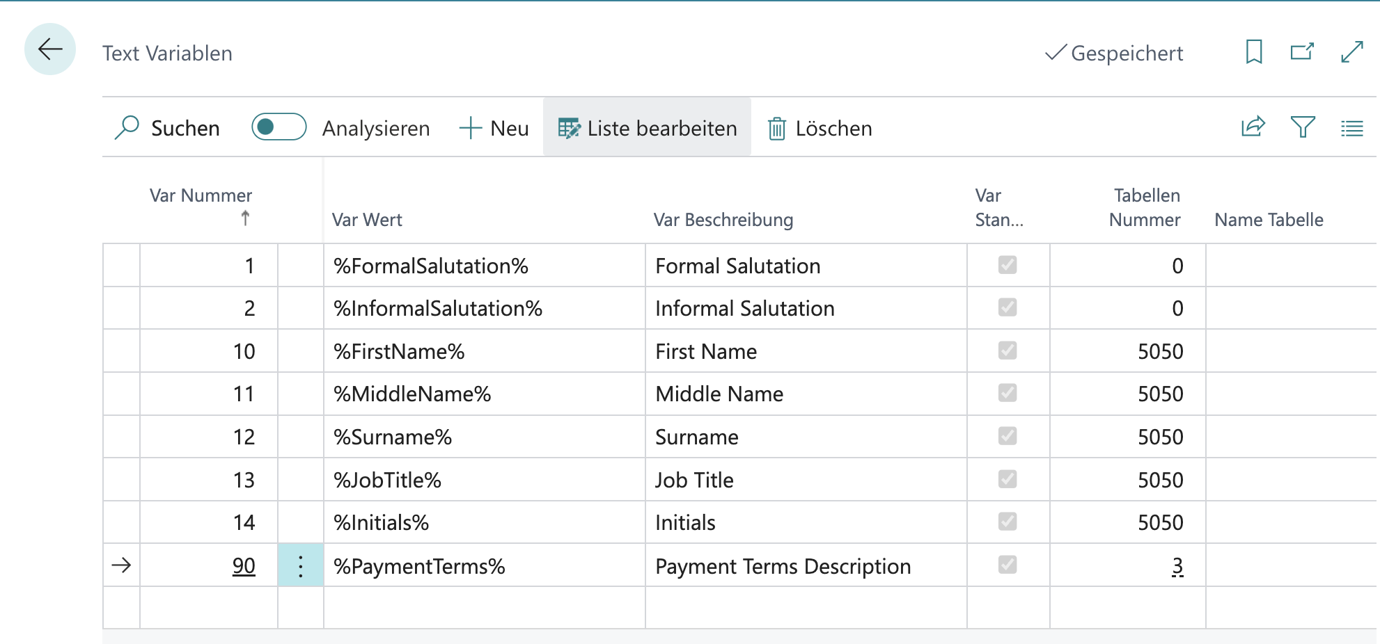Click Tabellen Nummer column header
The height and width of the screenshot is (644, 1380).
point(1145,207)
